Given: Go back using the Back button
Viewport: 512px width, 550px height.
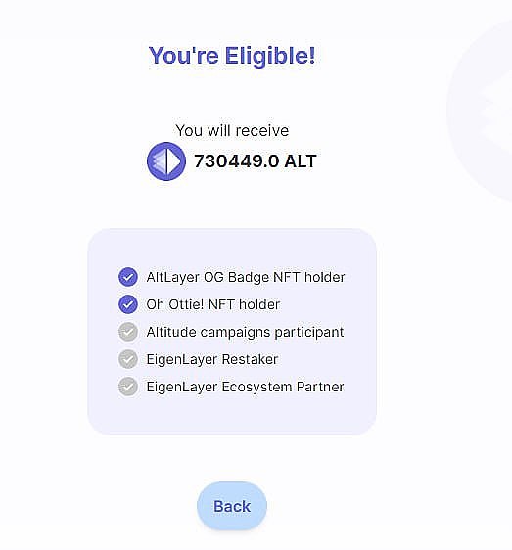Looking at the screenshot, I should pos(232,506).
